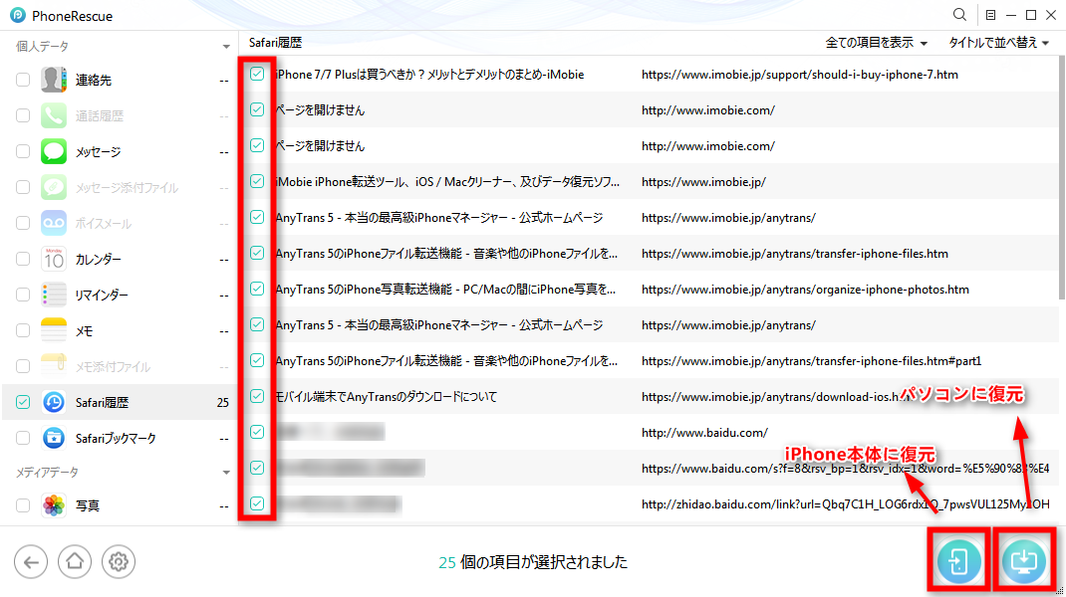
Task: Click the Call History (通話履歴) phone icon
Action: (x=54, y=115)
